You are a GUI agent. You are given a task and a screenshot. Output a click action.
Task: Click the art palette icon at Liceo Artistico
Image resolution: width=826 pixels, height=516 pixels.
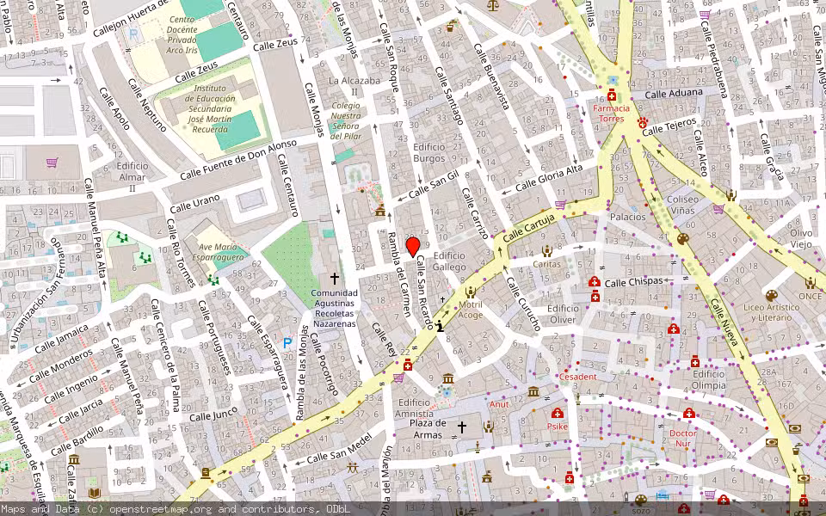(771, 295)
